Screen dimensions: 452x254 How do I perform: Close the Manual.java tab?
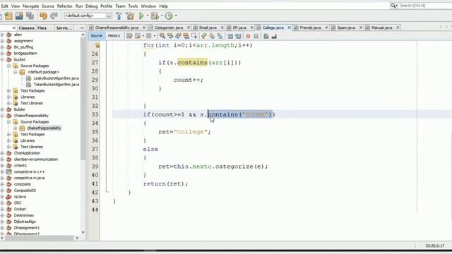click(398, 28)
